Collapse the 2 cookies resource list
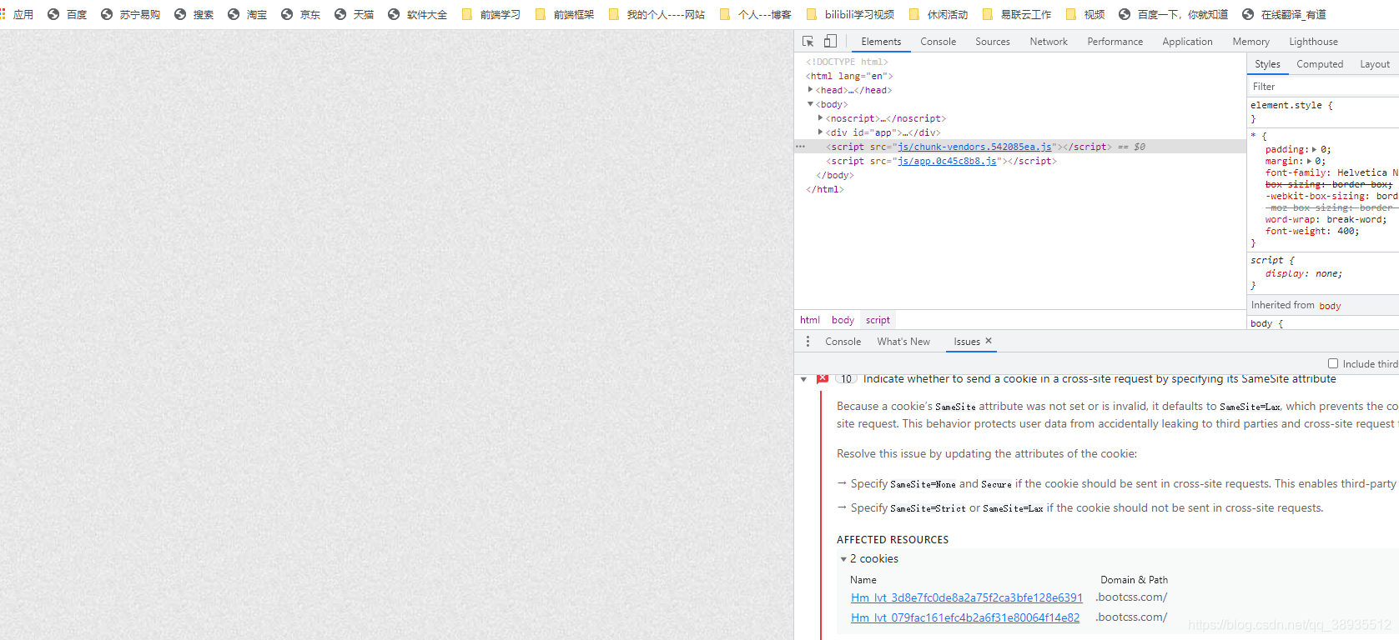This screenshot has width=1399, height=640. pyautogui.click(x=843, y=559)
